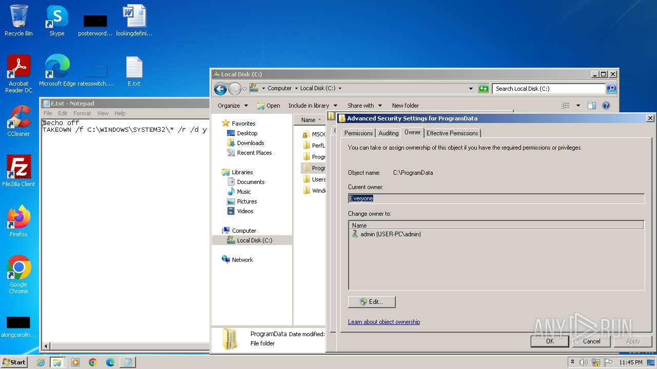
Task: Click the Current owner Everyone field
Action: click(496, 198)
